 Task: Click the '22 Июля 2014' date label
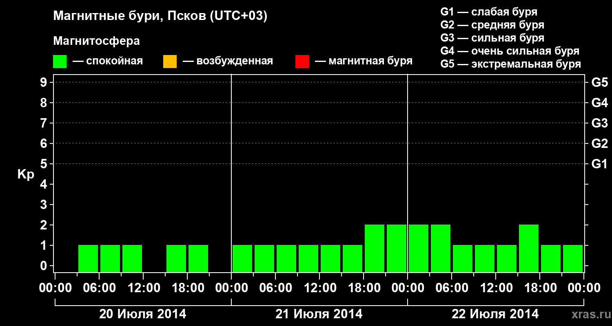[495, 314]
